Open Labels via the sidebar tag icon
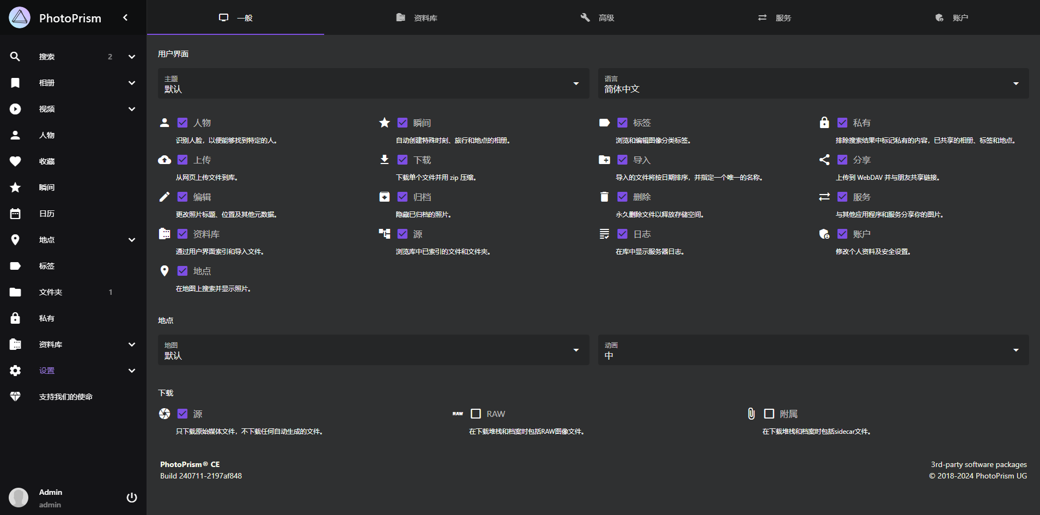Image resolution: width=1040 pixels, height=515 pixels. tap(15, 266)
